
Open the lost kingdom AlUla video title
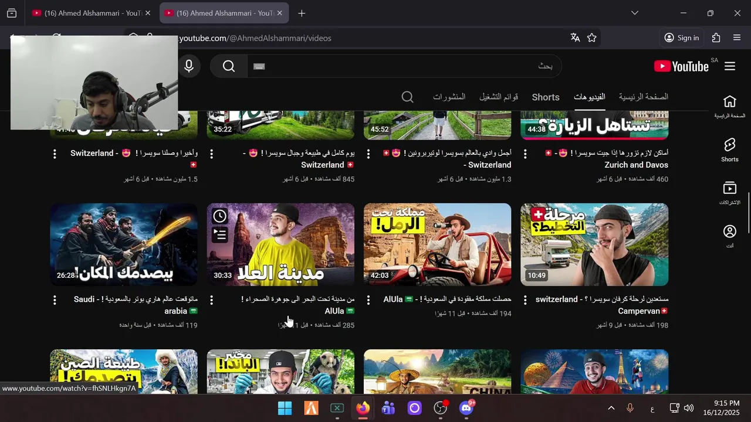448,299
